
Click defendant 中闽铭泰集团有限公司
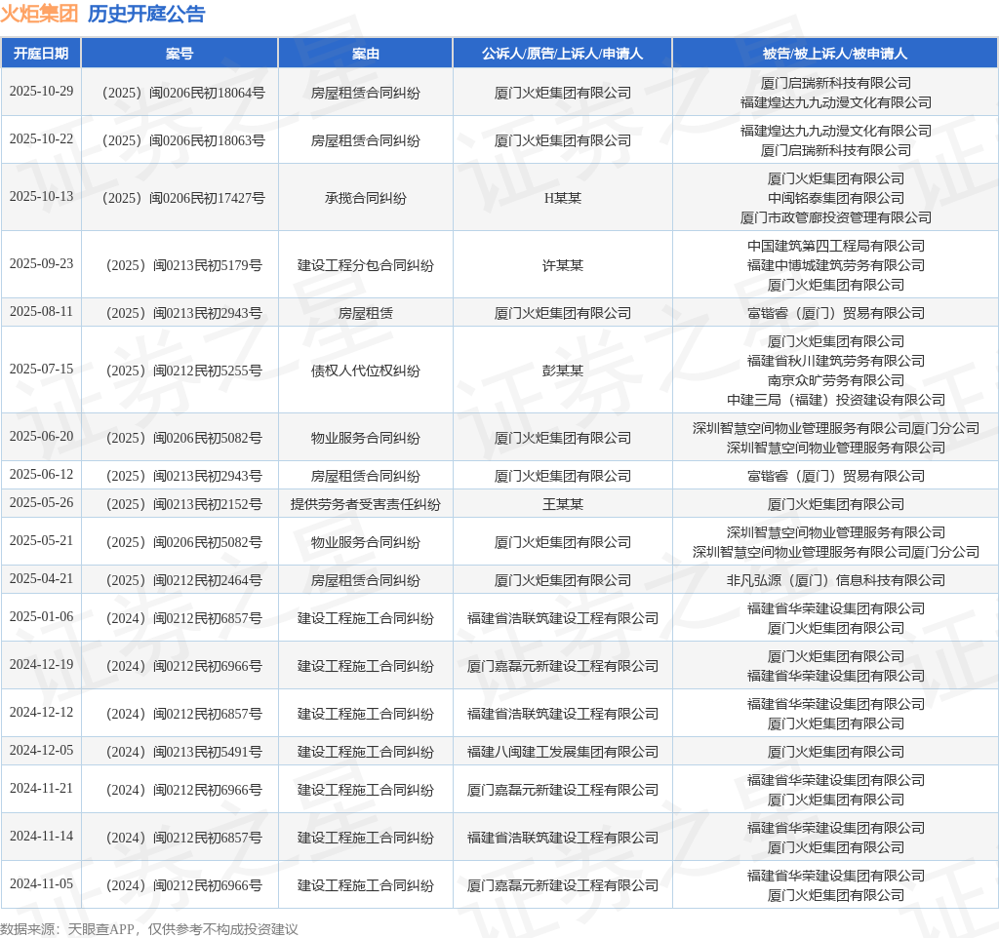click(x=835, y=198)
